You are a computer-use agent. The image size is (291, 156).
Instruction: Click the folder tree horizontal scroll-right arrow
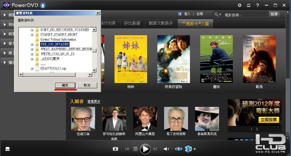(90, 74)
